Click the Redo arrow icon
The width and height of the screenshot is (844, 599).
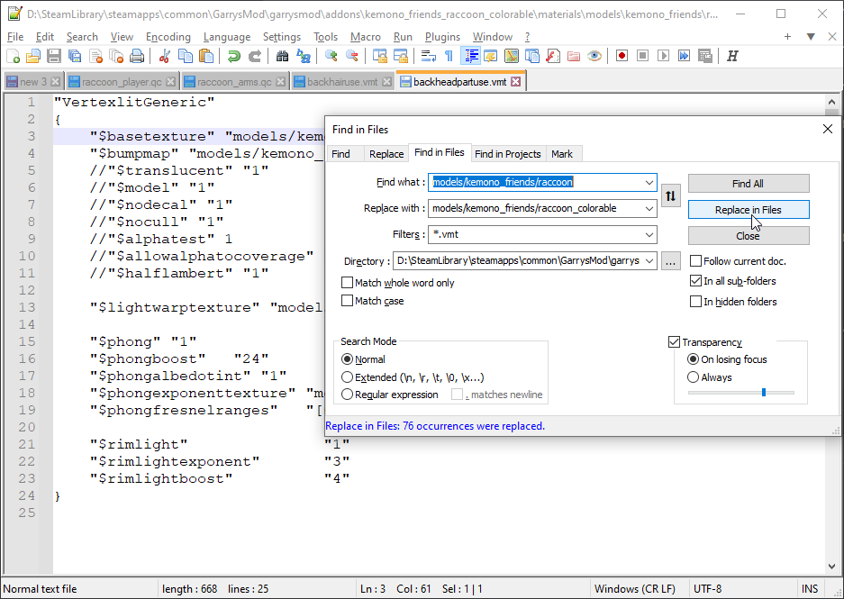point(254,56)
